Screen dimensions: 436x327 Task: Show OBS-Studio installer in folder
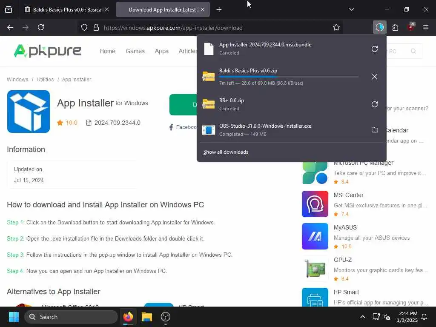(x=375, y=129)
